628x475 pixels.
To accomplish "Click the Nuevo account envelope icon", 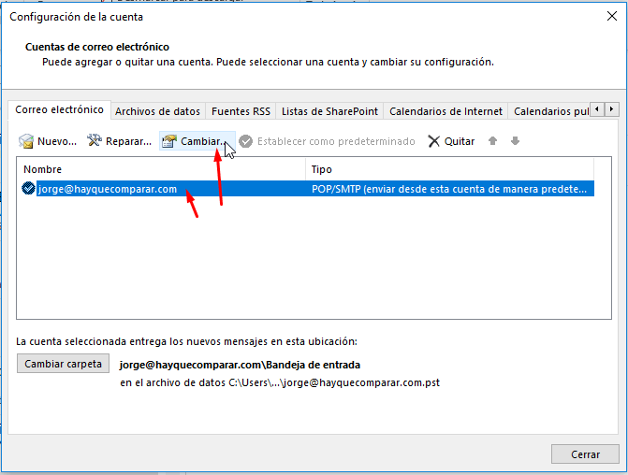I will (27, 142).
